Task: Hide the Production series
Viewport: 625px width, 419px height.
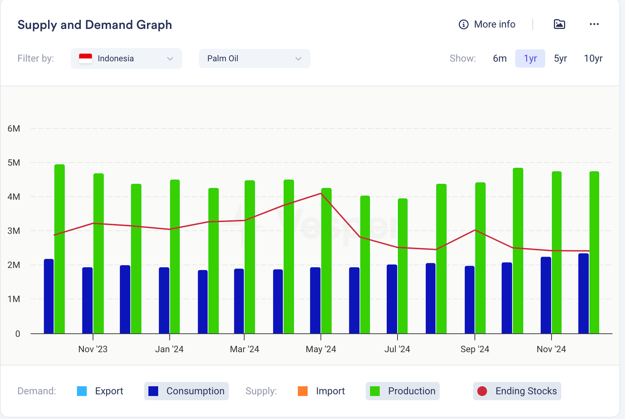Action: (403, 391)
